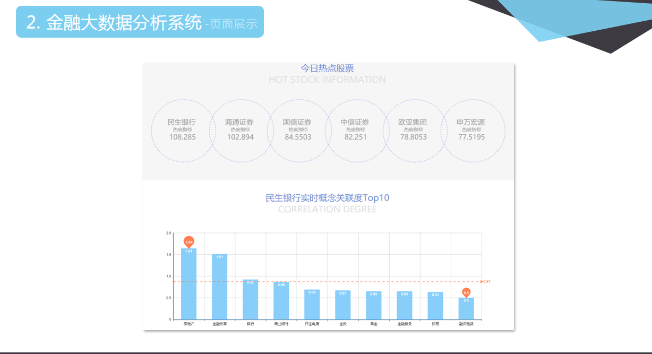Click the 贸易 x-axis label
This screenshot has height=354, width=652.
coord(435,324)
